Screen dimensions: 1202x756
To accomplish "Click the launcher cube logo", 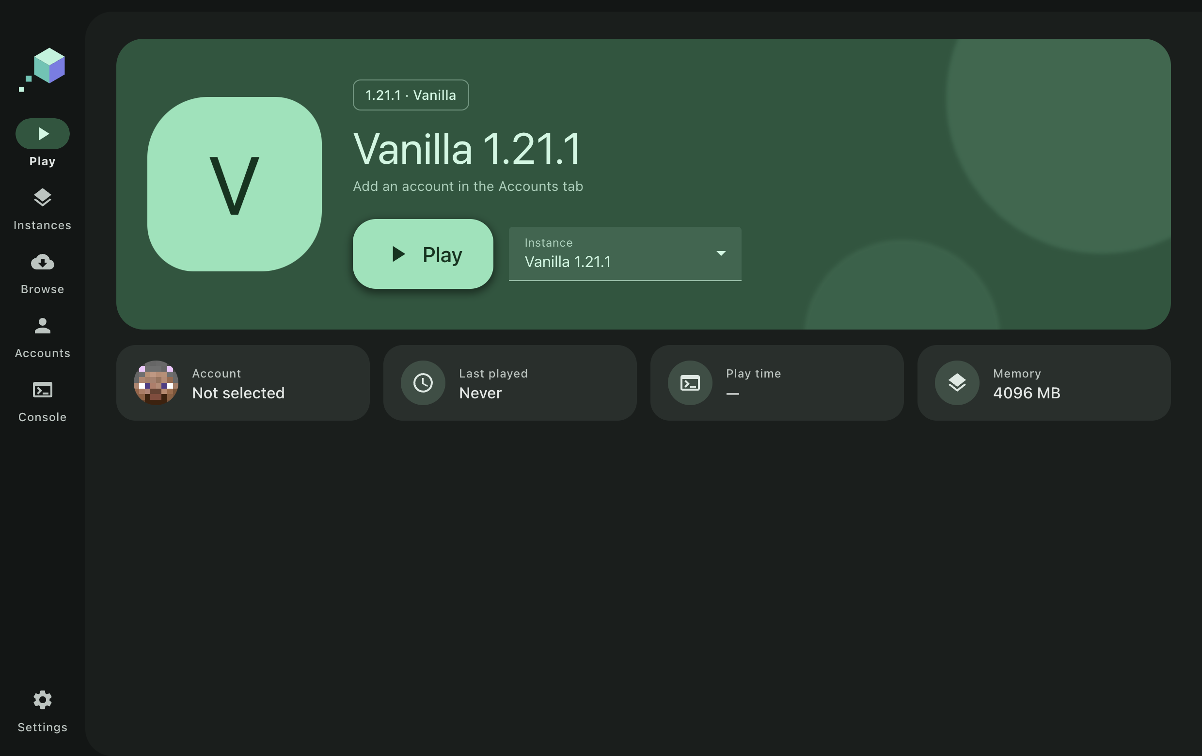I will coord(43,69).
